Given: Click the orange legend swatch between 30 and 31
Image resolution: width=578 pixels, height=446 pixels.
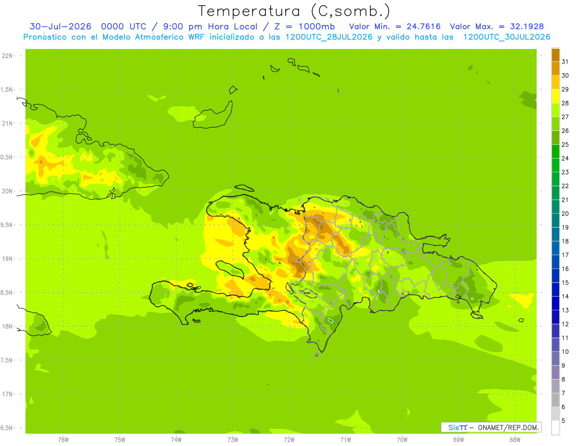Looking at the screenshot, I should 555,69.
